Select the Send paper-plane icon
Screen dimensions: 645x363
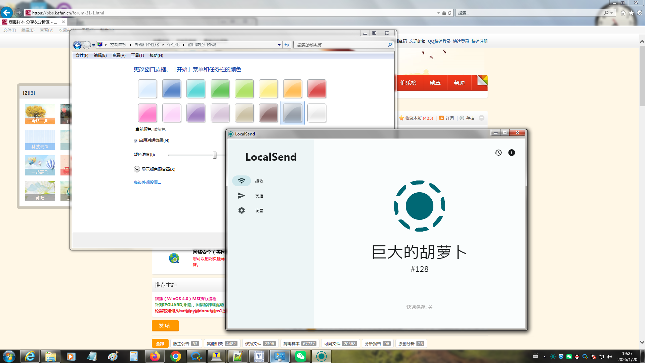coord(242,196)
